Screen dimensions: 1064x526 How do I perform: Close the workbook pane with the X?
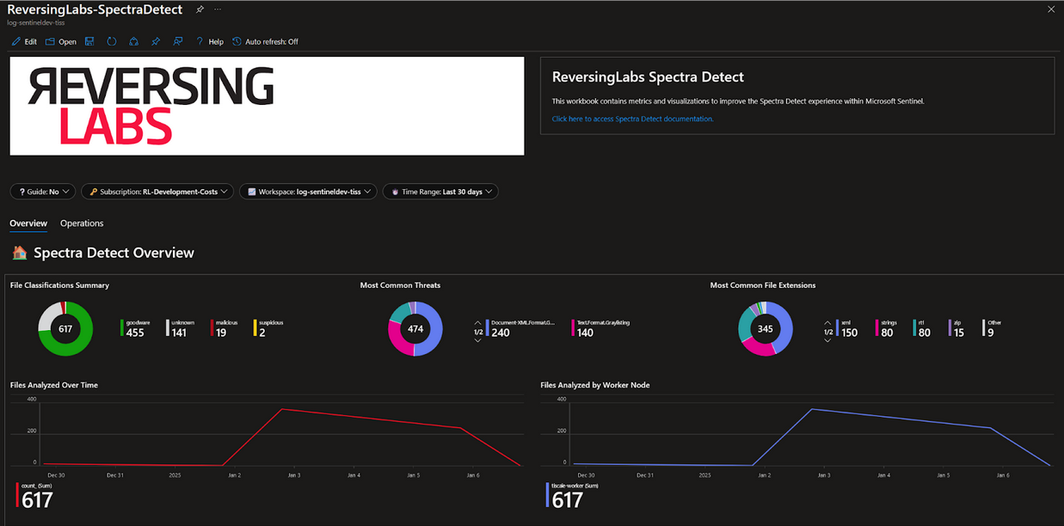(x=1051, y=9)
